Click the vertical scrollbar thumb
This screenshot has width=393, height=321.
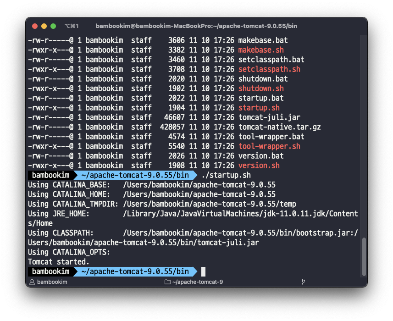[364, 257]
